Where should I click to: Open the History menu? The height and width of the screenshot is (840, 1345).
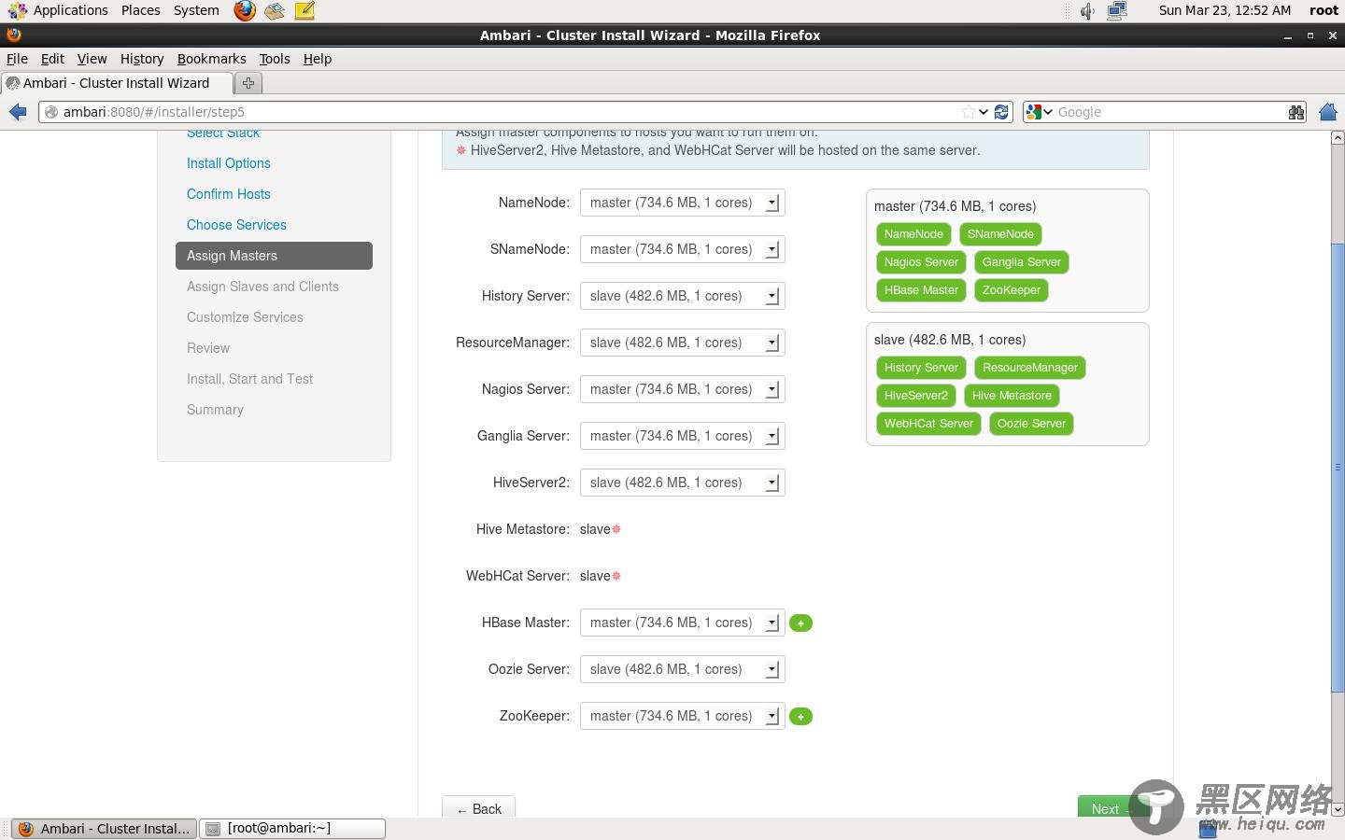pyautogui.click(x=142, y=59)
